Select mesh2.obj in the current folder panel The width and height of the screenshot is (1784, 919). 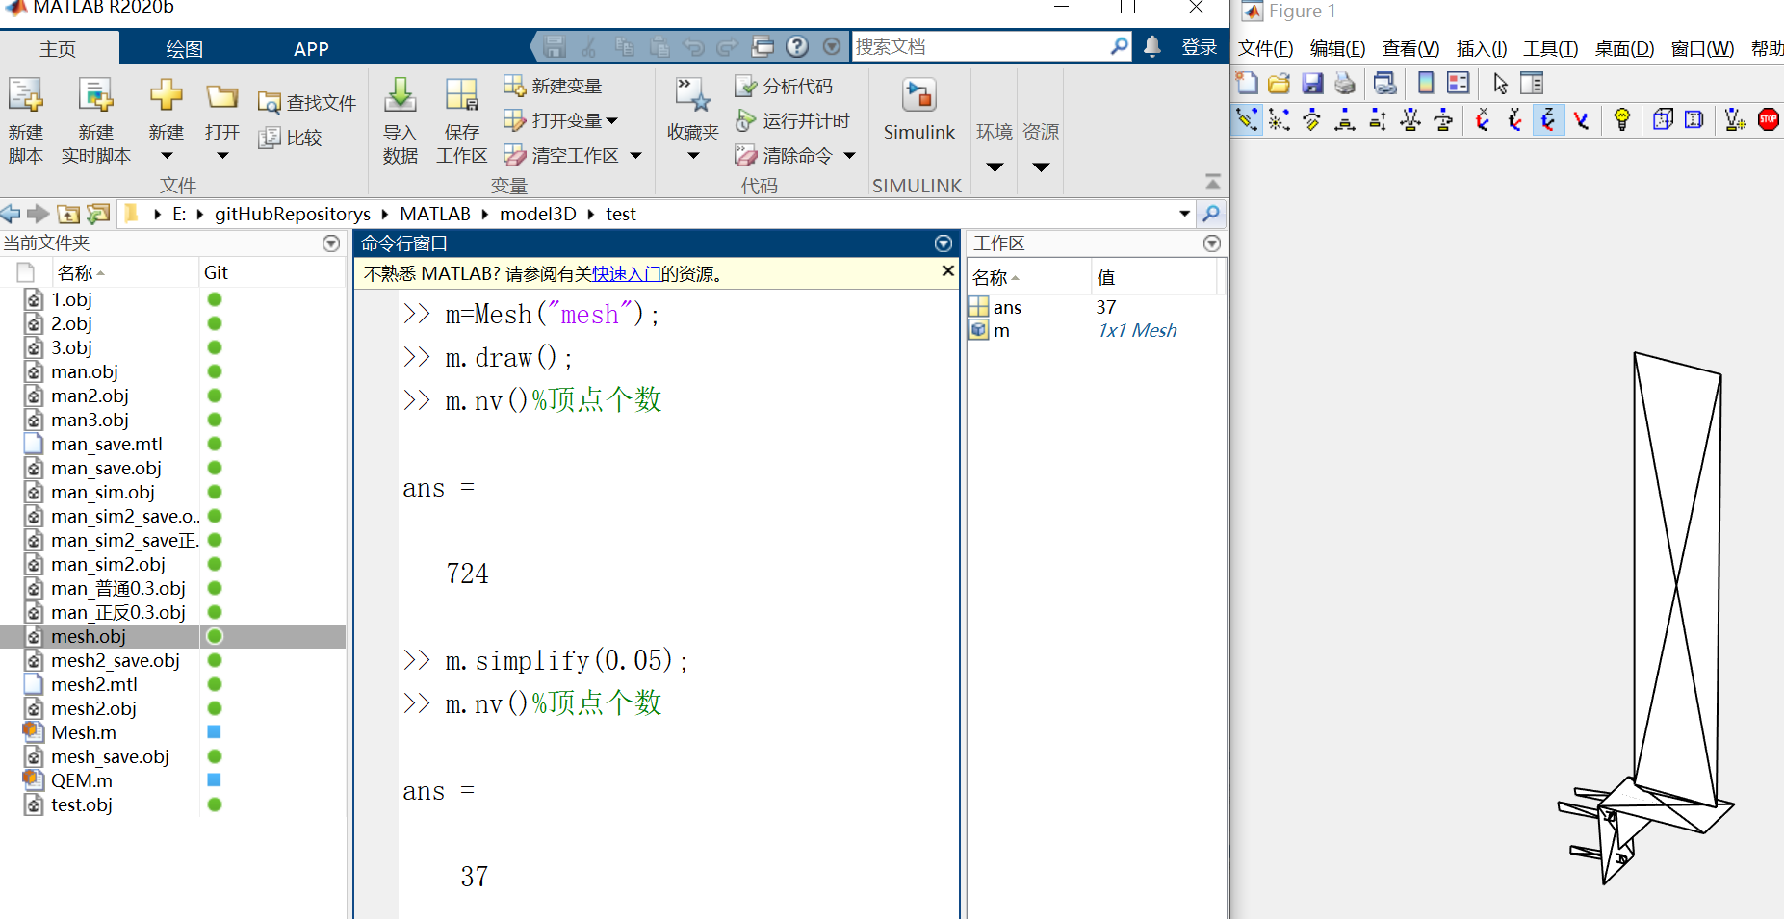[x=93, y=708]
